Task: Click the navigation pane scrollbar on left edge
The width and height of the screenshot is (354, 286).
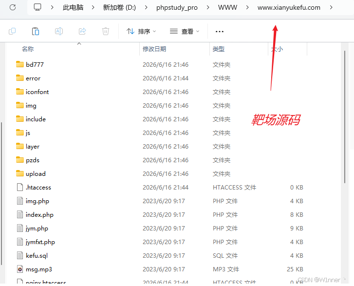Action: [x=1, y=193]
